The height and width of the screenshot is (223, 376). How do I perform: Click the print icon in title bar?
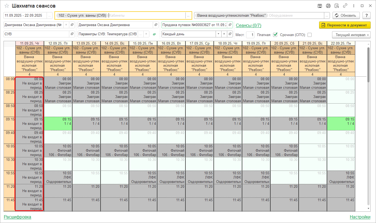(x=328, y=6)
